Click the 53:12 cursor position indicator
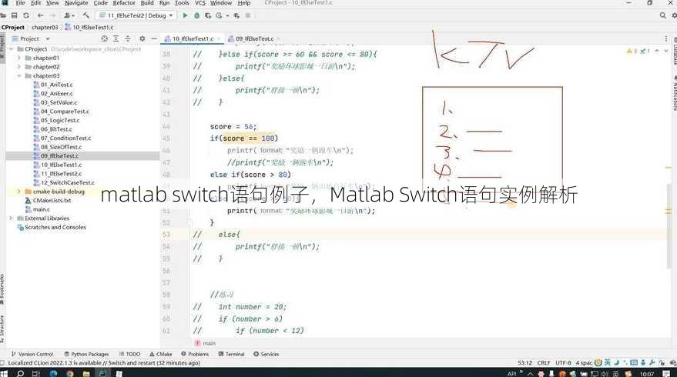 coord(525,362)
